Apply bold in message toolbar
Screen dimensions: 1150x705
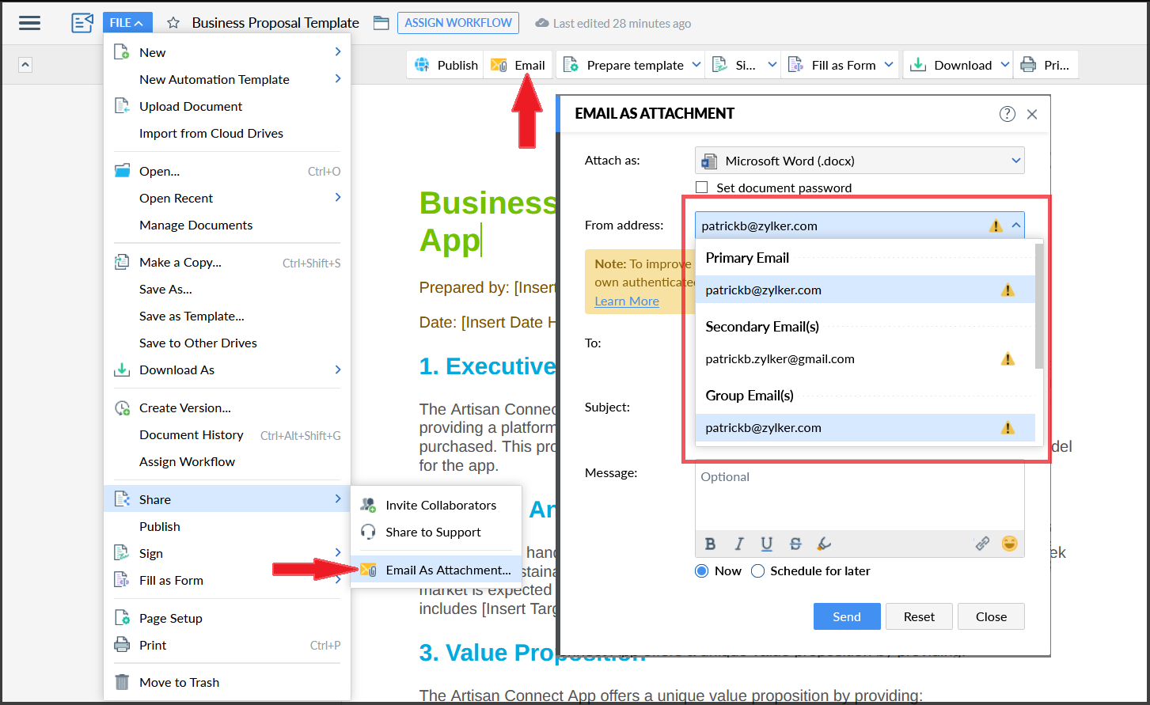tap(710, 544)
